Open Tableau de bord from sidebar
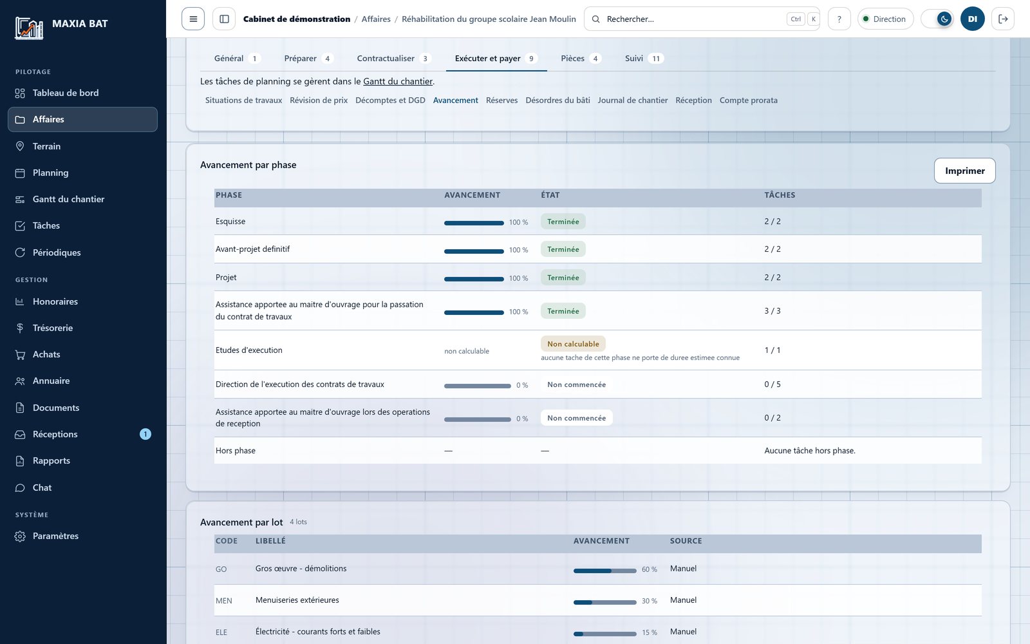Screen dimensions: 1030x644 [82, 93]
